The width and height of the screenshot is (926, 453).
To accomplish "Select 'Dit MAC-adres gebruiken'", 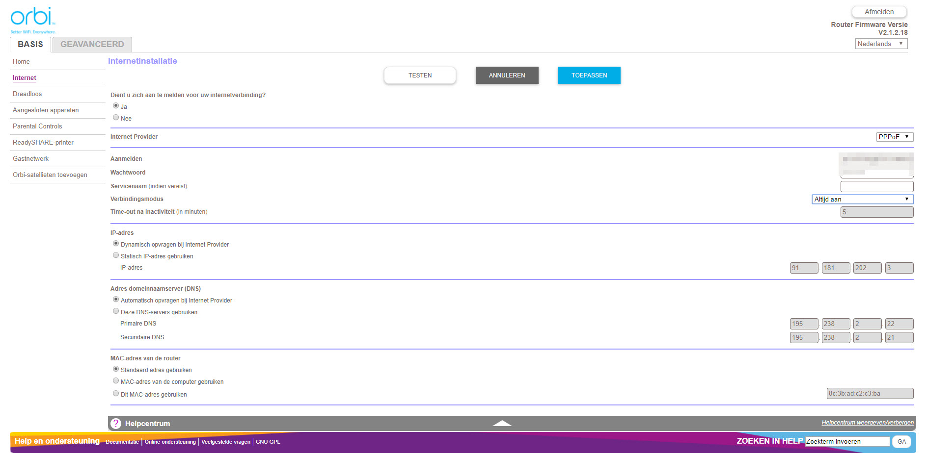I will point(116,394).
